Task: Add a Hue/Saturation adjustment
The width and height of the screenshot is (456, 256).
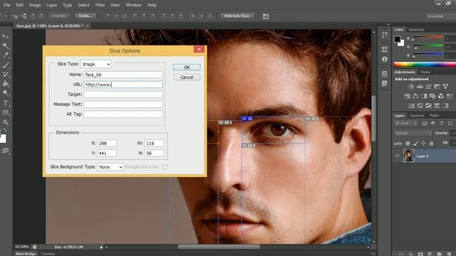Action: point(407,96)
